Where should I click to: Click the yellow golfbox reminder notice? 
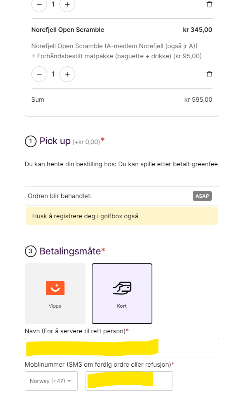122,216
